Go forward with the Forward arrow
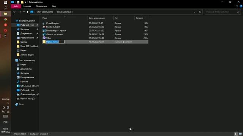This screenshot has height=136, width=243. 19,12
